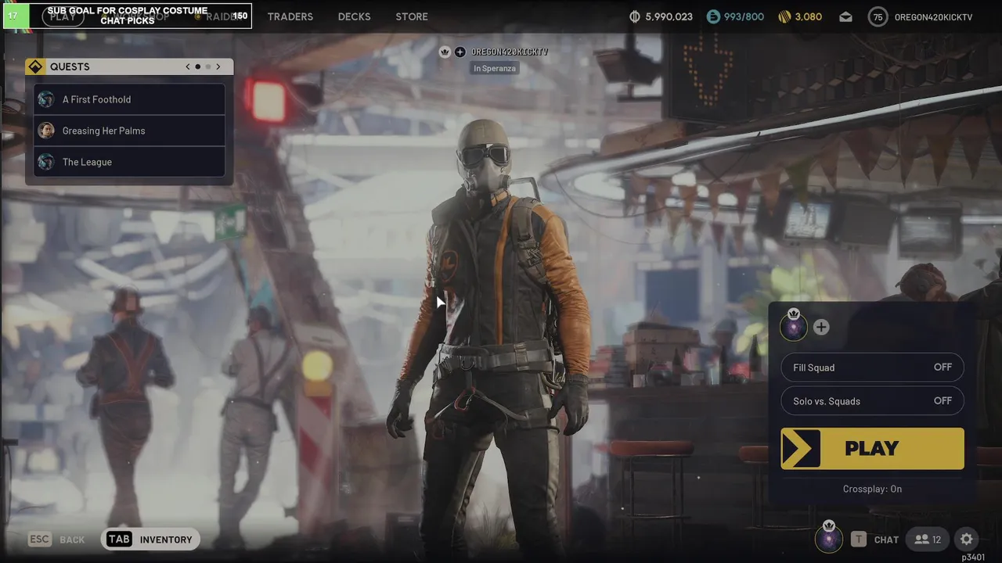Click the blue Cred currency icon
The width and height of the screenshot is (1002, 563).
[x=712, y=16]
